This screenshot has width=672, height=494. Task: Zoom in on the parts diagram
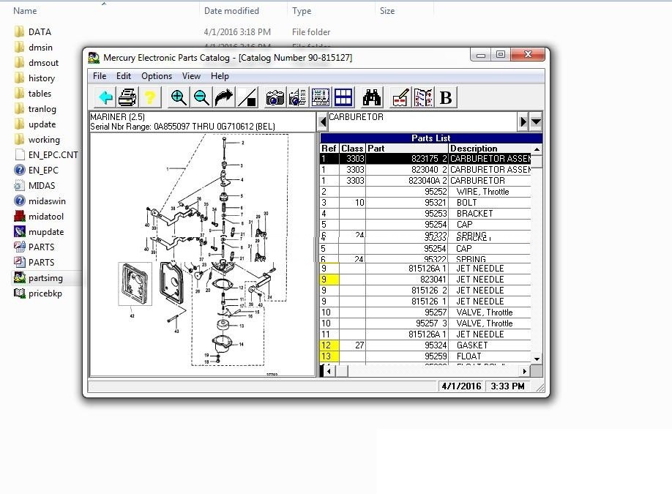[179, 97]
